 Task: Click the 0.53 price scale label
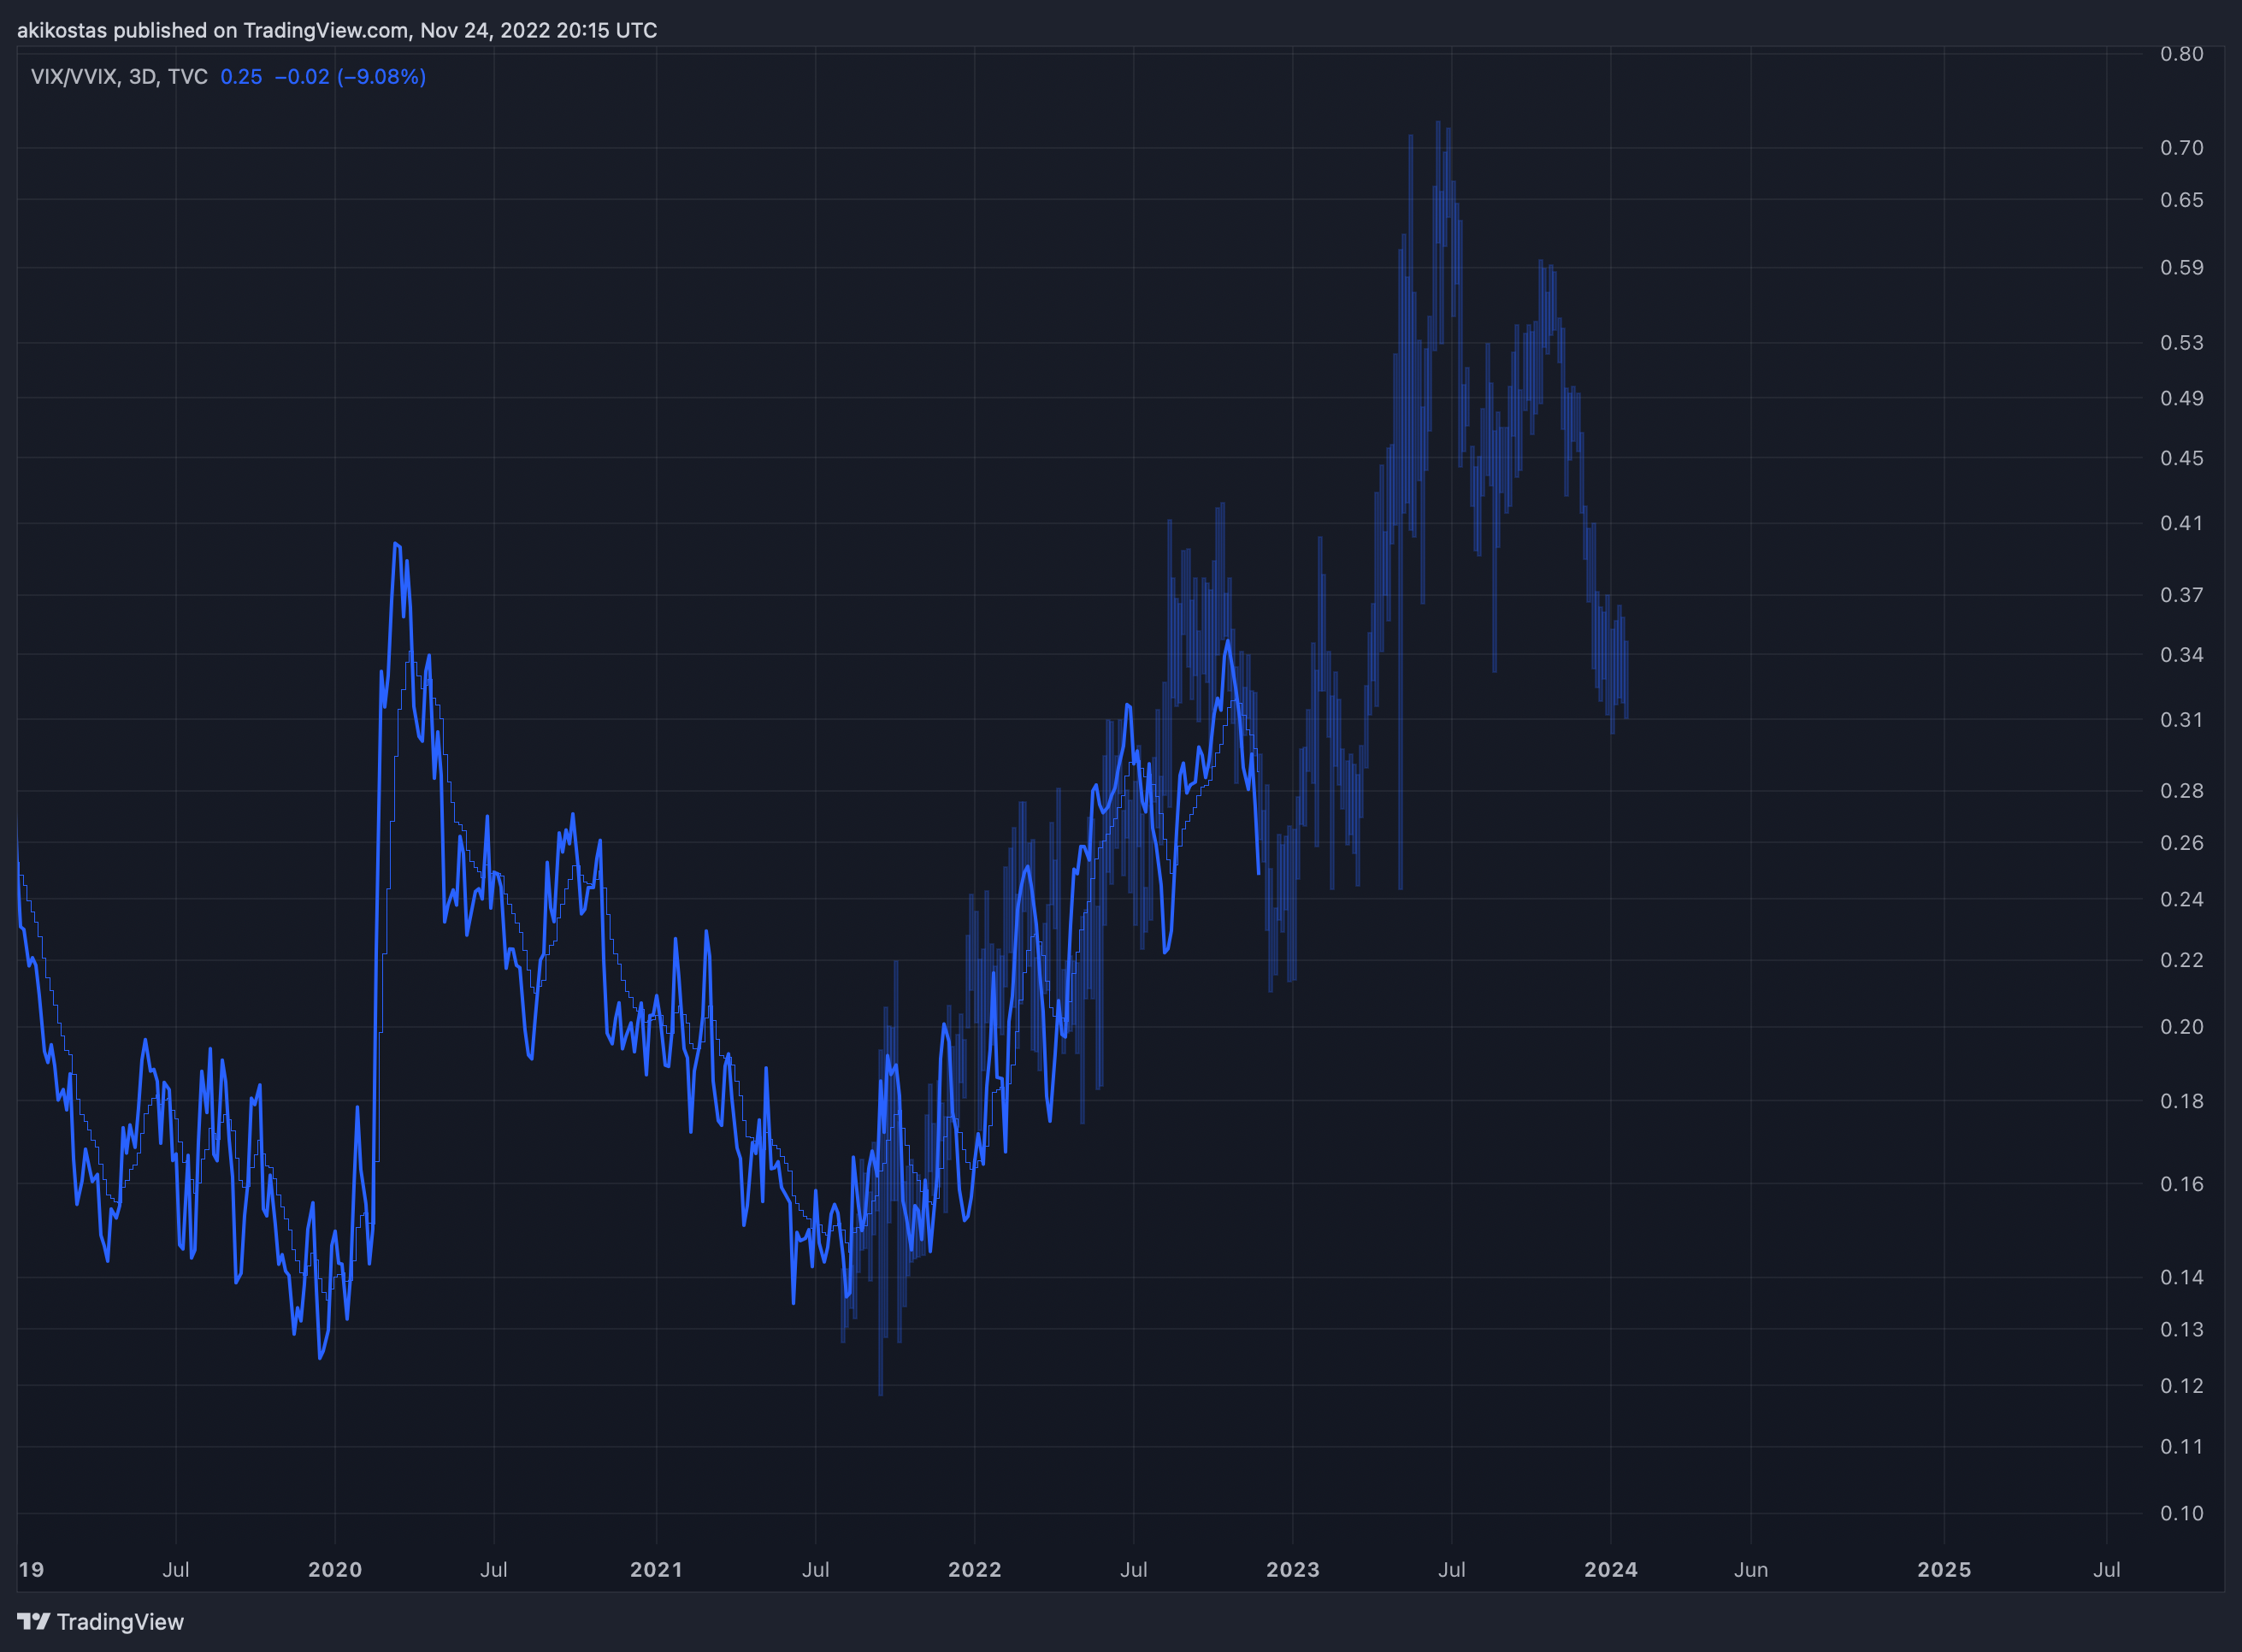pos(2182,343)
